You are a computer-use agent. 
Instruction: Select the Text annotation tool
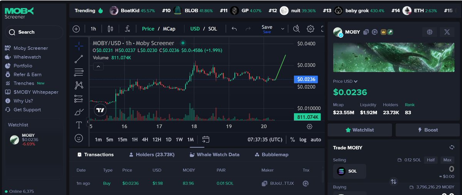coord(79,125)
